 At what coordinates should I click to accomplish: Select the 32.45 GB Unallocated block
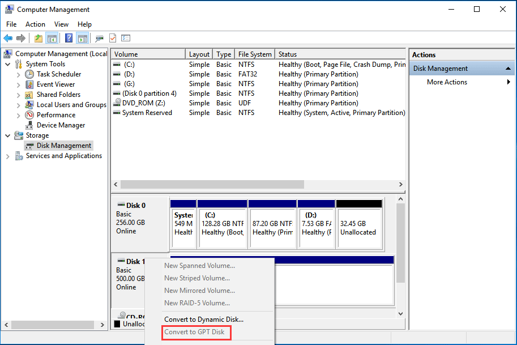tap(359, 224)
